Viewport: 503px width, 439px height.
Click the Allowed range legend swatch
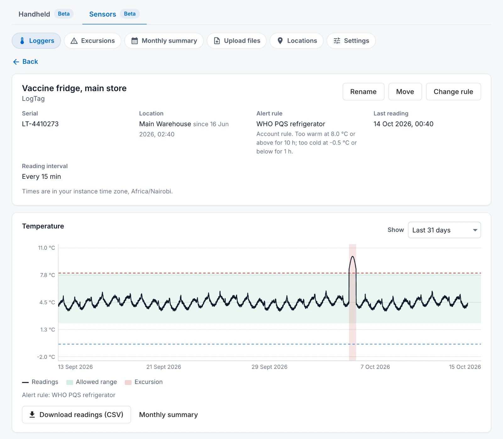point(70,382)
